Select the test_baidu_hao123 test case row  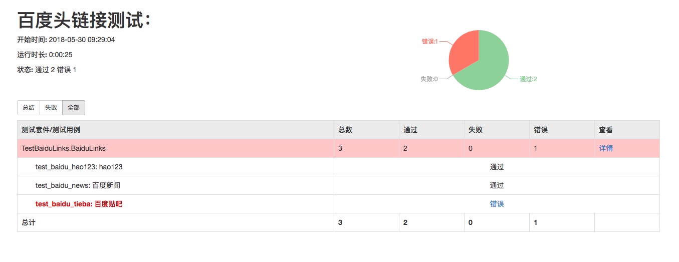(79, 167)
